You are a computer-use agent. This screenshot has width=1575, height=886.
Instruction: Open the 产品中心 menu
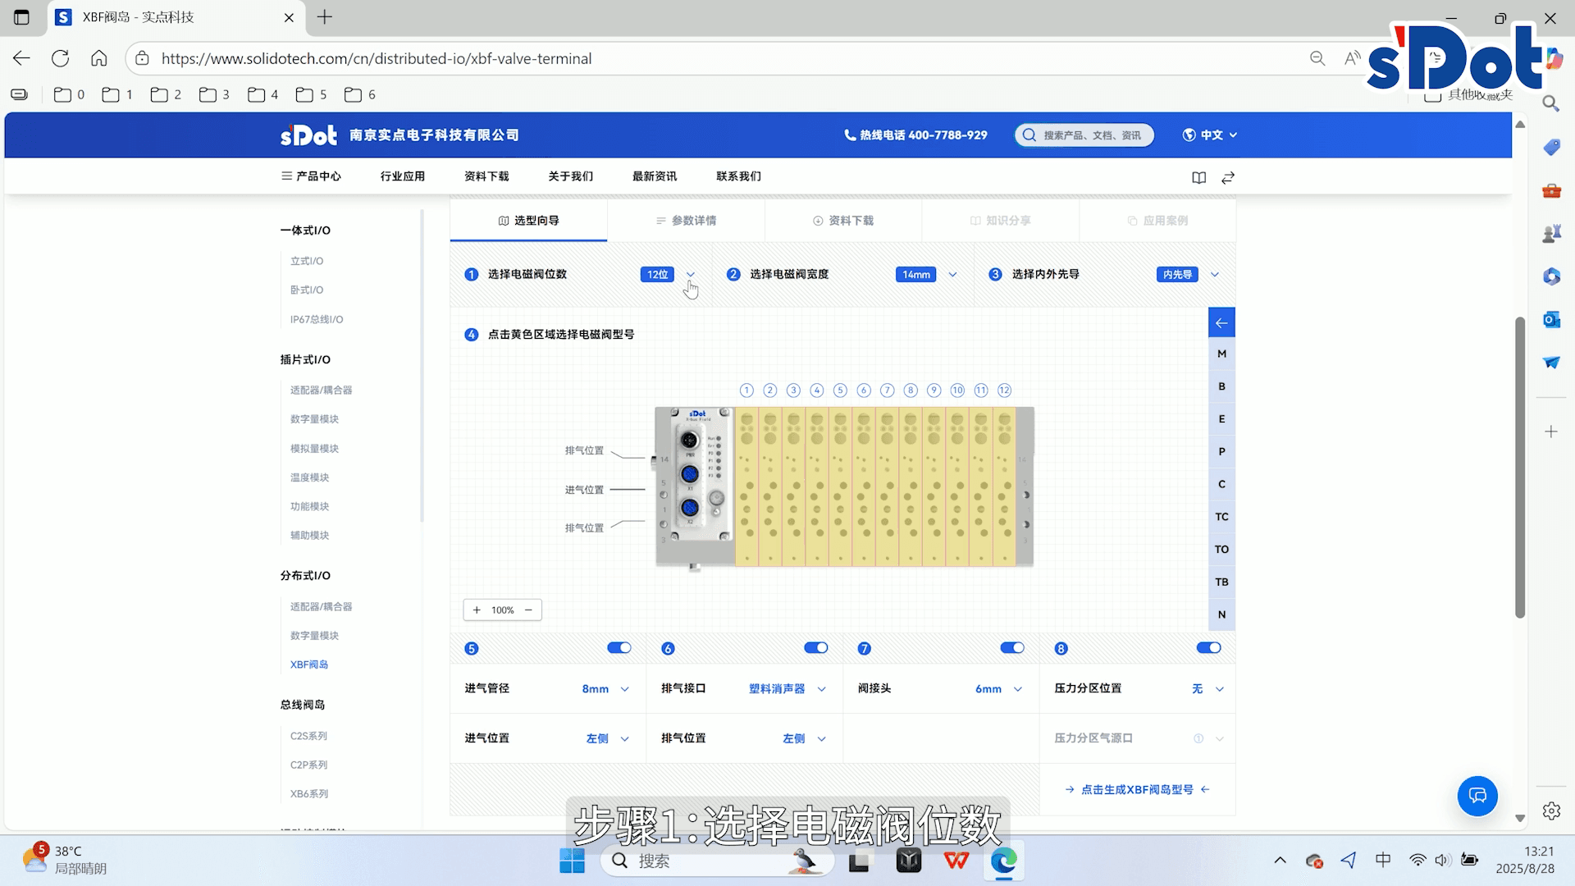(311, 176)
